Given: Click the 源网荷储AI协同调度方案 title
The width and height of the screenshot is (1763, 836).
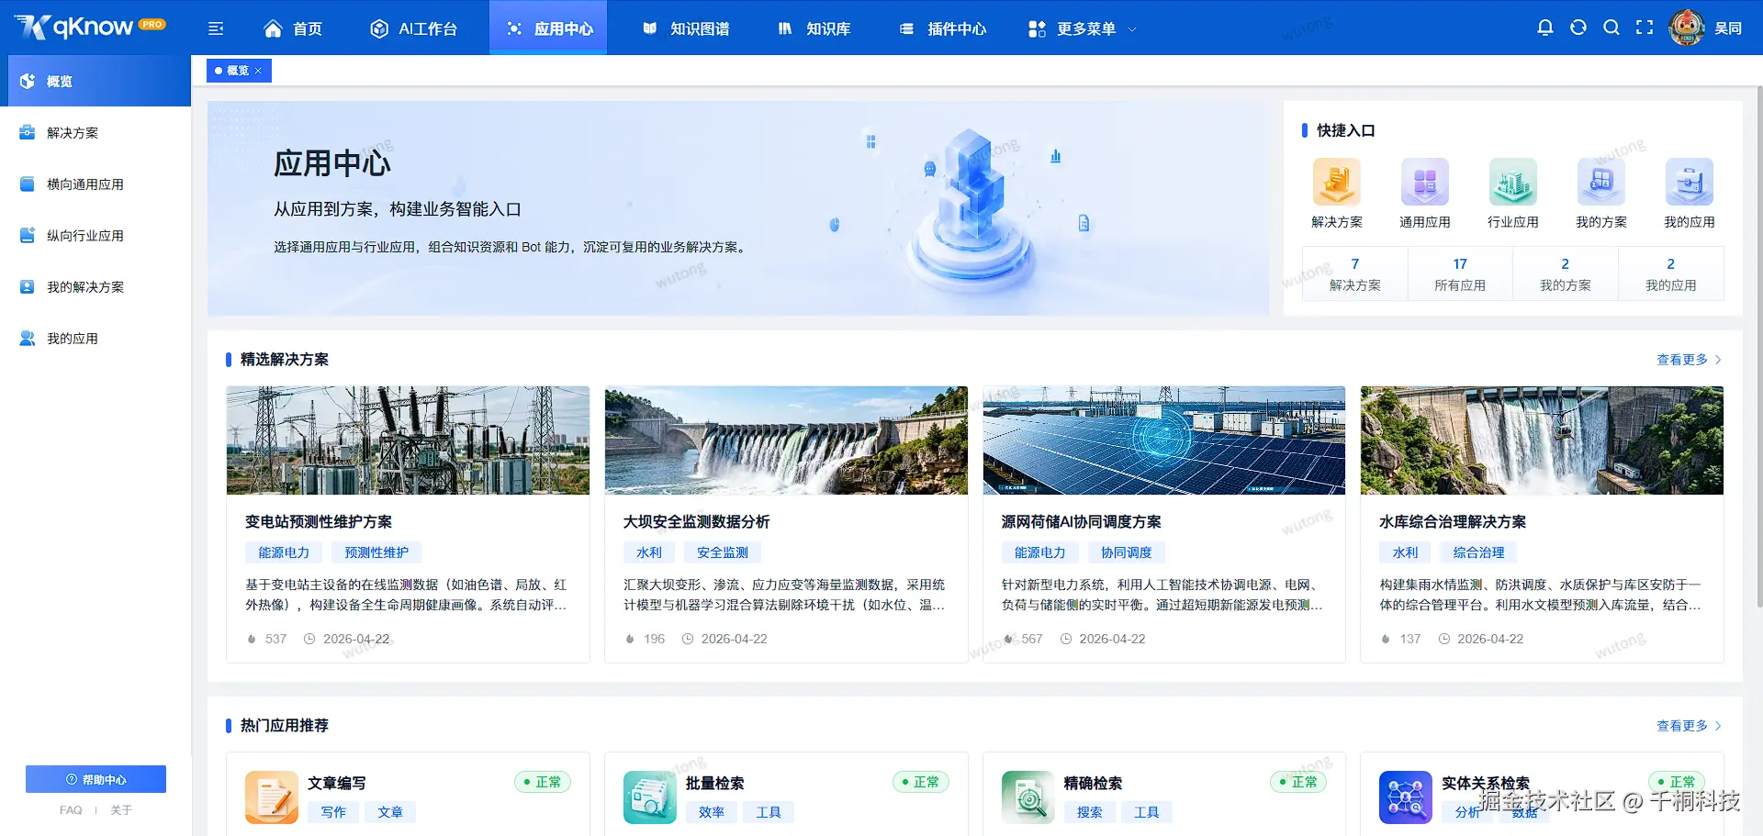Looking at the screenshot, I should 1081,522.
